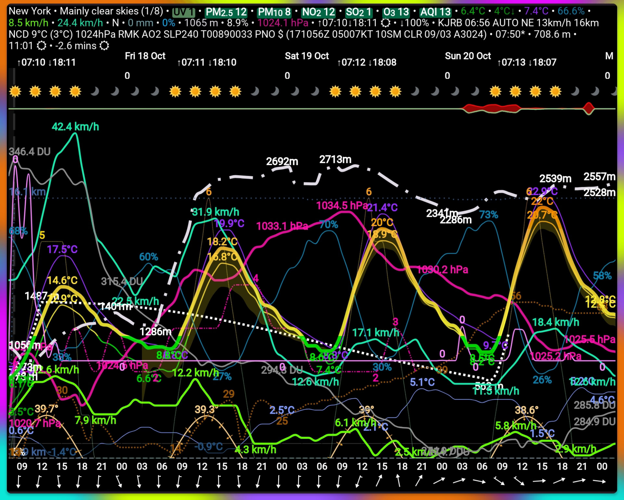Click the 1034.5 hPa pressure peak label
The width and height of the screenshot is (624, 500).
click(x=342, y=205)
